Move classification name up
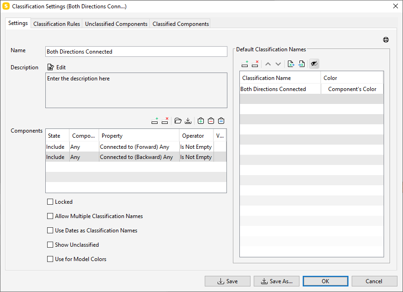 [268, 64]
